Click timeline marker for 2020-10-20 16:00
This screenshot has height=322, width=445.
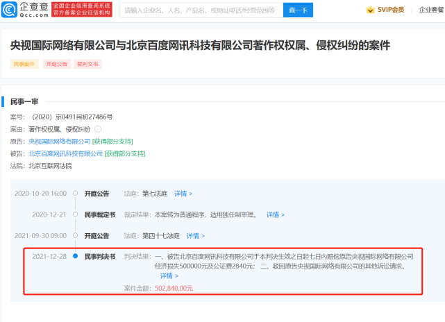pyautogui.click(x=75, y=193)
